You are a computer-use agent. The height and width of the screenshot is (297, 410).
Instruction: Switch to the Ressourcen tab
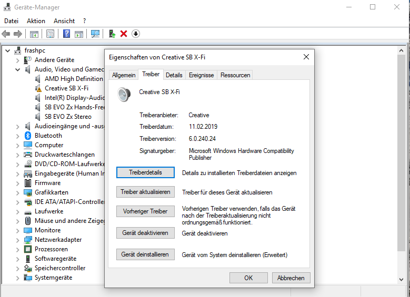235,75
